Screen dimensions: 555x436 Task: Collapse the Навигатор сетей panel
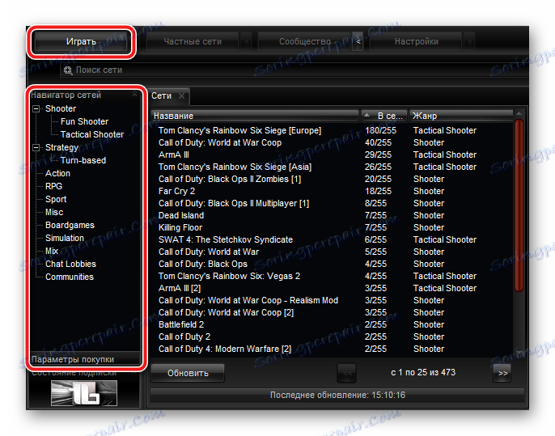click(x=135, y=95)
